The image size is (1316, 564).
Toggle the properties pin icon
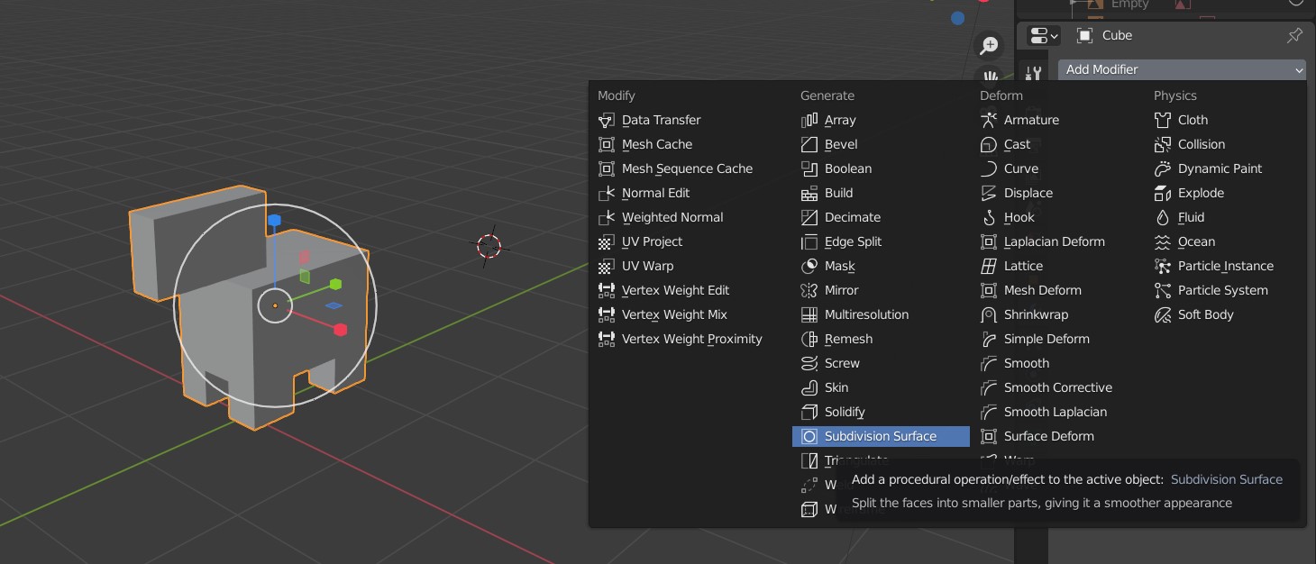[x=1294, y=35]
